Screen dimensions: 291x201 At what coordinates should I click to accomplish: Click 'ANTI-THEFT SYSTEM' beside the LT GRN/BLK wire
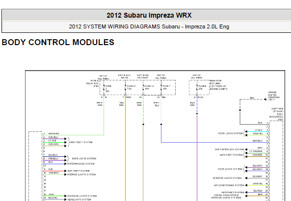[231, 155]
